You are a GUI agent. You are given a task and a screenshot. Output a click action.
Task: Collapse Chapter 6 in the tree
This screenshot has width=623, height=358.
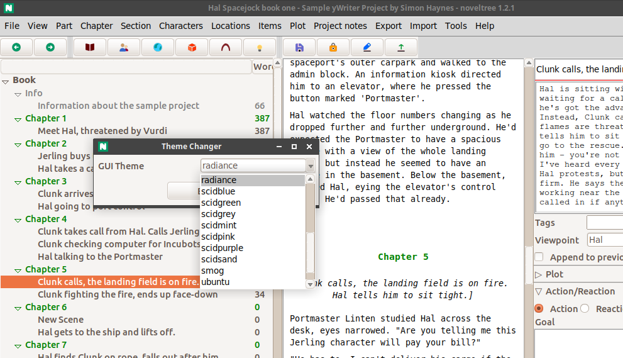pos(18,308)
